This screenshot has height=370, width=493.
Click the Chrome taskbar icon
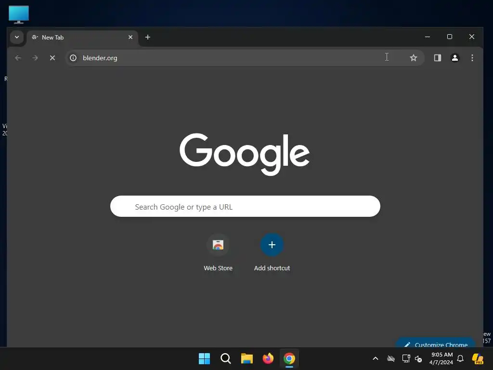(289, 358)
